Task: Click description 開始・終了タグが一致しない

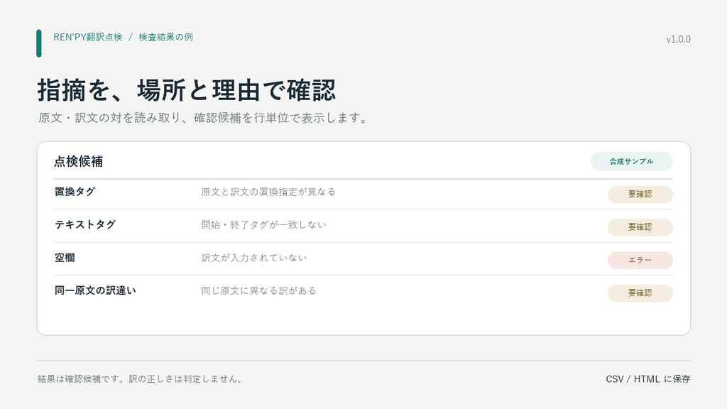Action: 263,224
